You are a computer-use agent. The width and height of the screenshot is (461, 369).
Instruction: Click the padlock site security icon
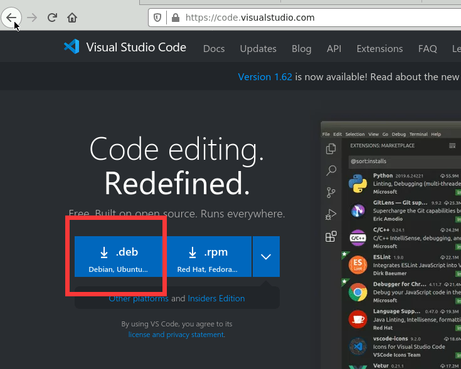point(176,18)
